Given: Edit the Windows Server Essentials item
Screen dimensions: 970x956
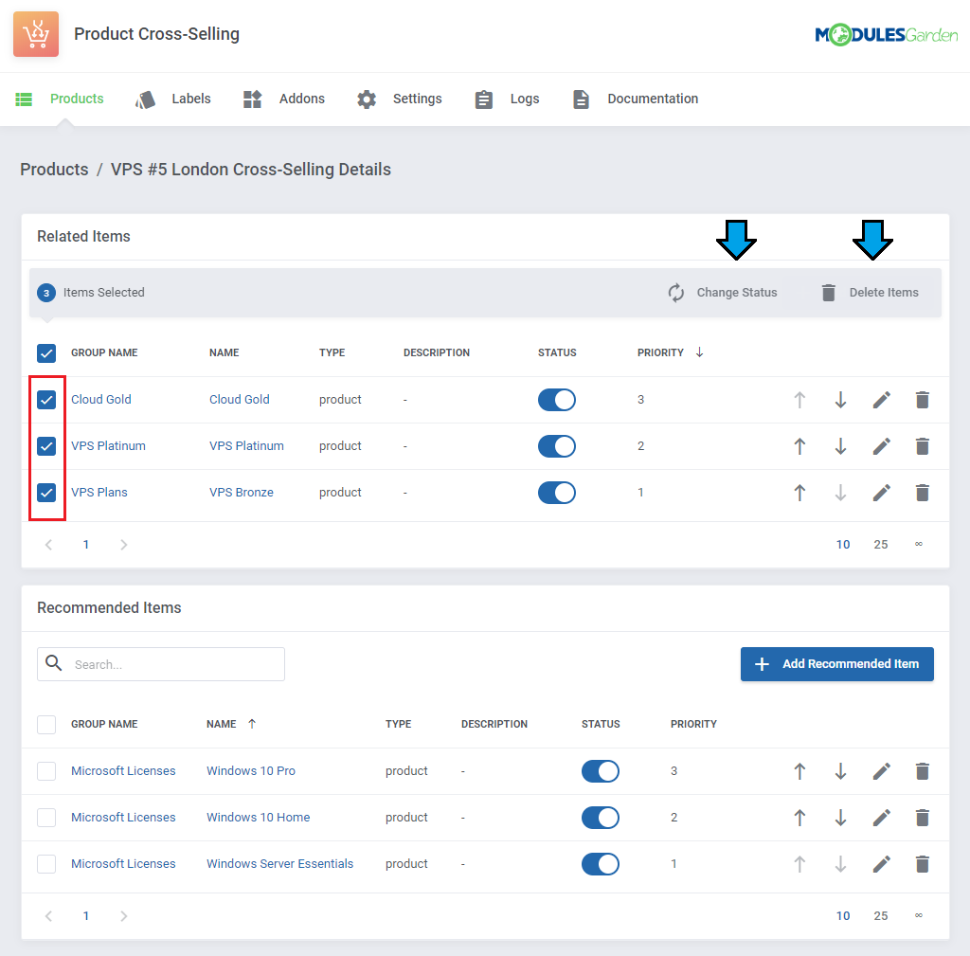Looking at the screenshot, I should click(882, 864).
